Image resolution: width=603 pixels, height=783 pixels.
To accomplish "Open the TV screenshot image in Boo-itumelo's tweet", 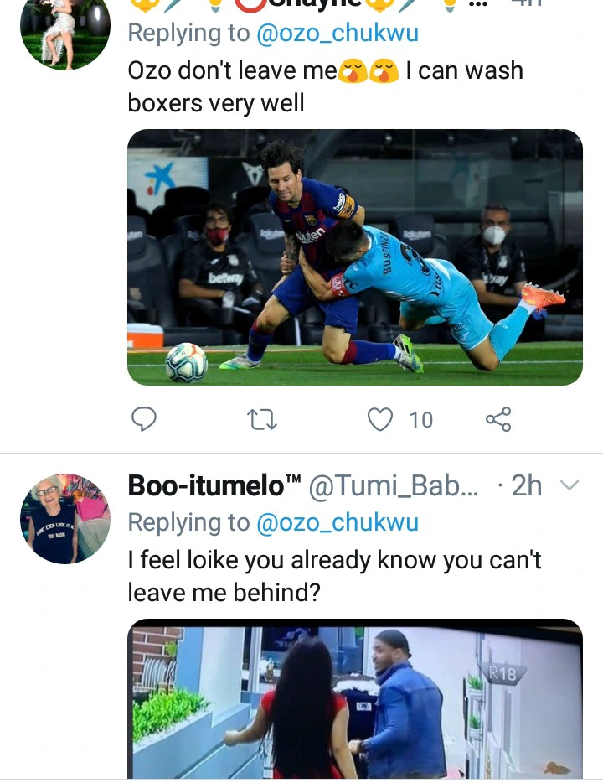I will [x=354, y=701].
